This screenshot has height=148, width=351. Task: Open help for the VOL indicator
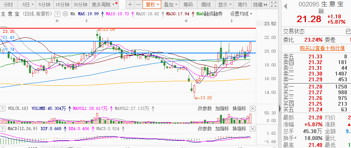[x=2, y=109]
